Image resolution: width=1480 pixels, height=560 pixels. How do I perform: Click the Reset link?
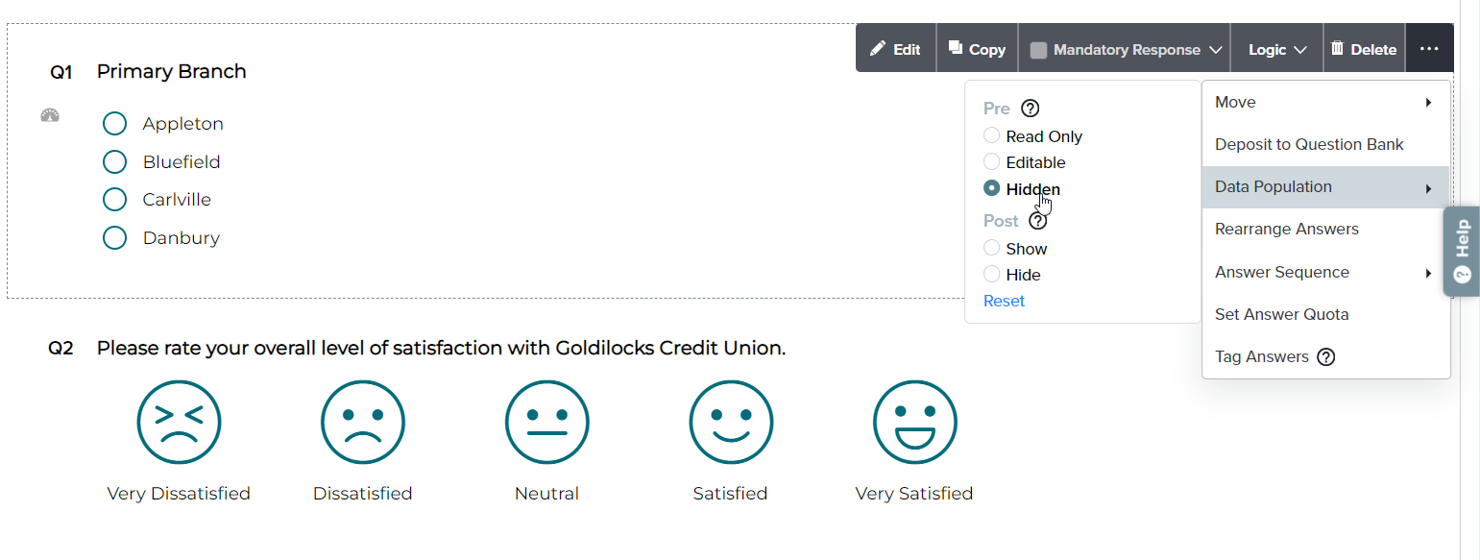(1004, 302)
